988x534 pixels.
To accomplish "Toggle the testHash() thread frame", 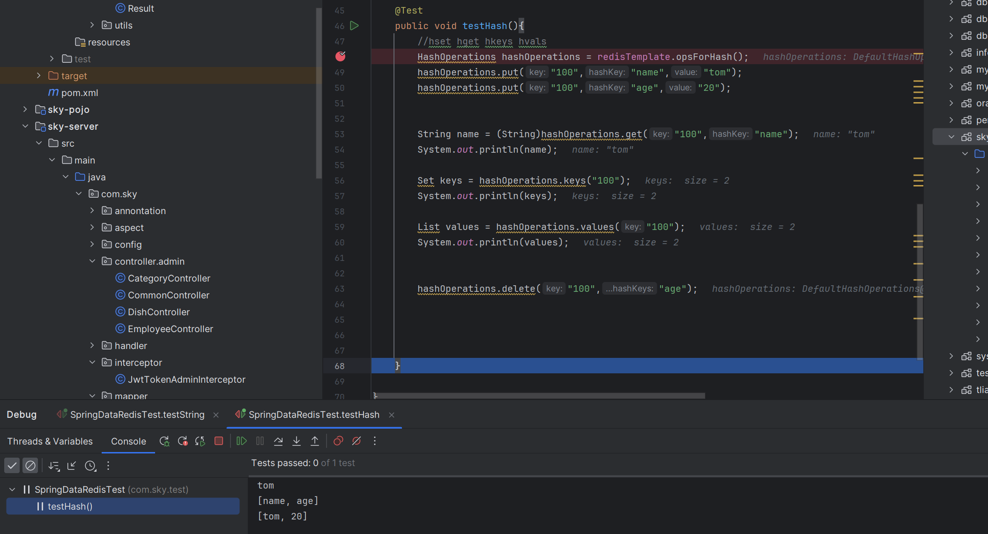I will click(71, 506).
